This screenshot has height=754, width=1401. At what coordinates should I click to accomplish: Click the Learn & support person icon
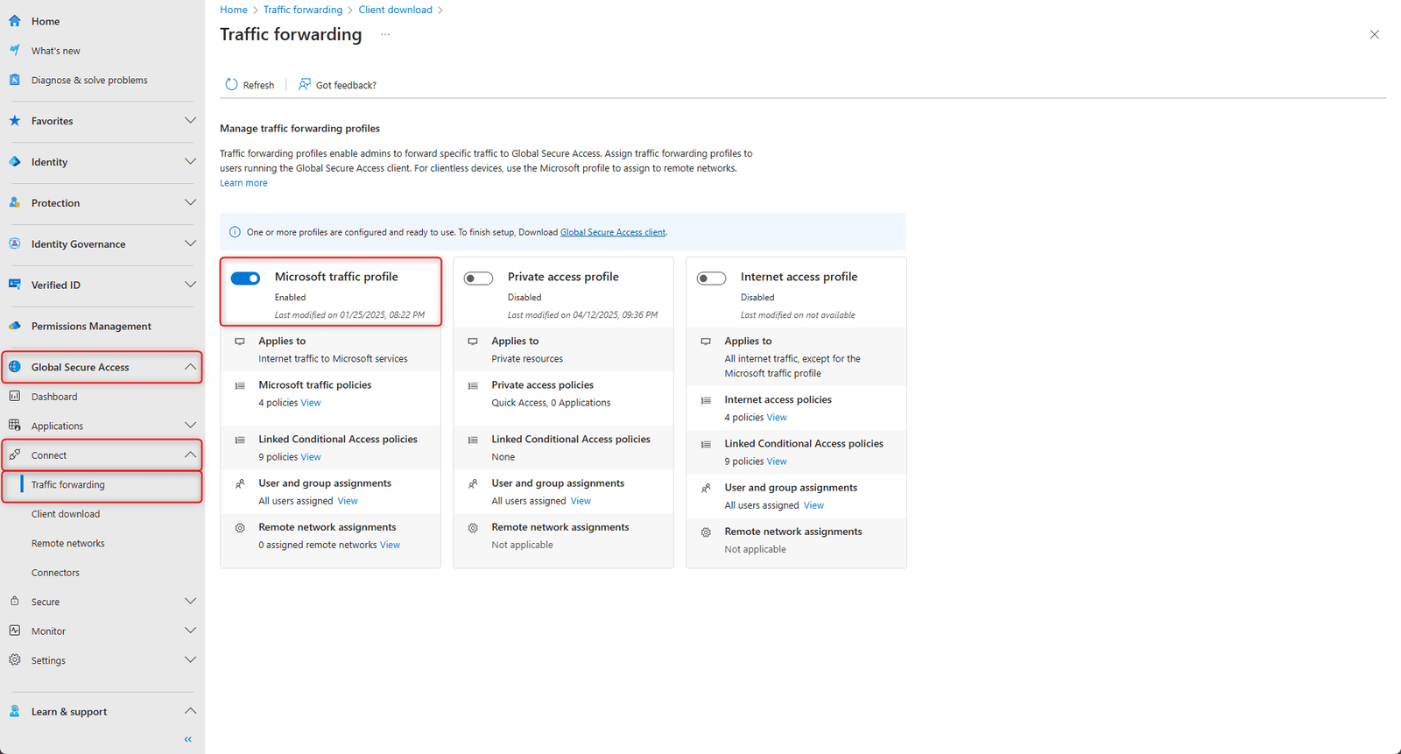click(15, 711)
